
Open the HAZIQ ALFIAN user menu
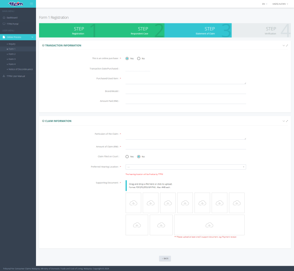pos(281,4)
